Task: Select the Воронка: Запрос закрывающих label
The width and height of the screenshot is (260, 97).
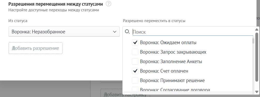Action: [x=173, y=52]
